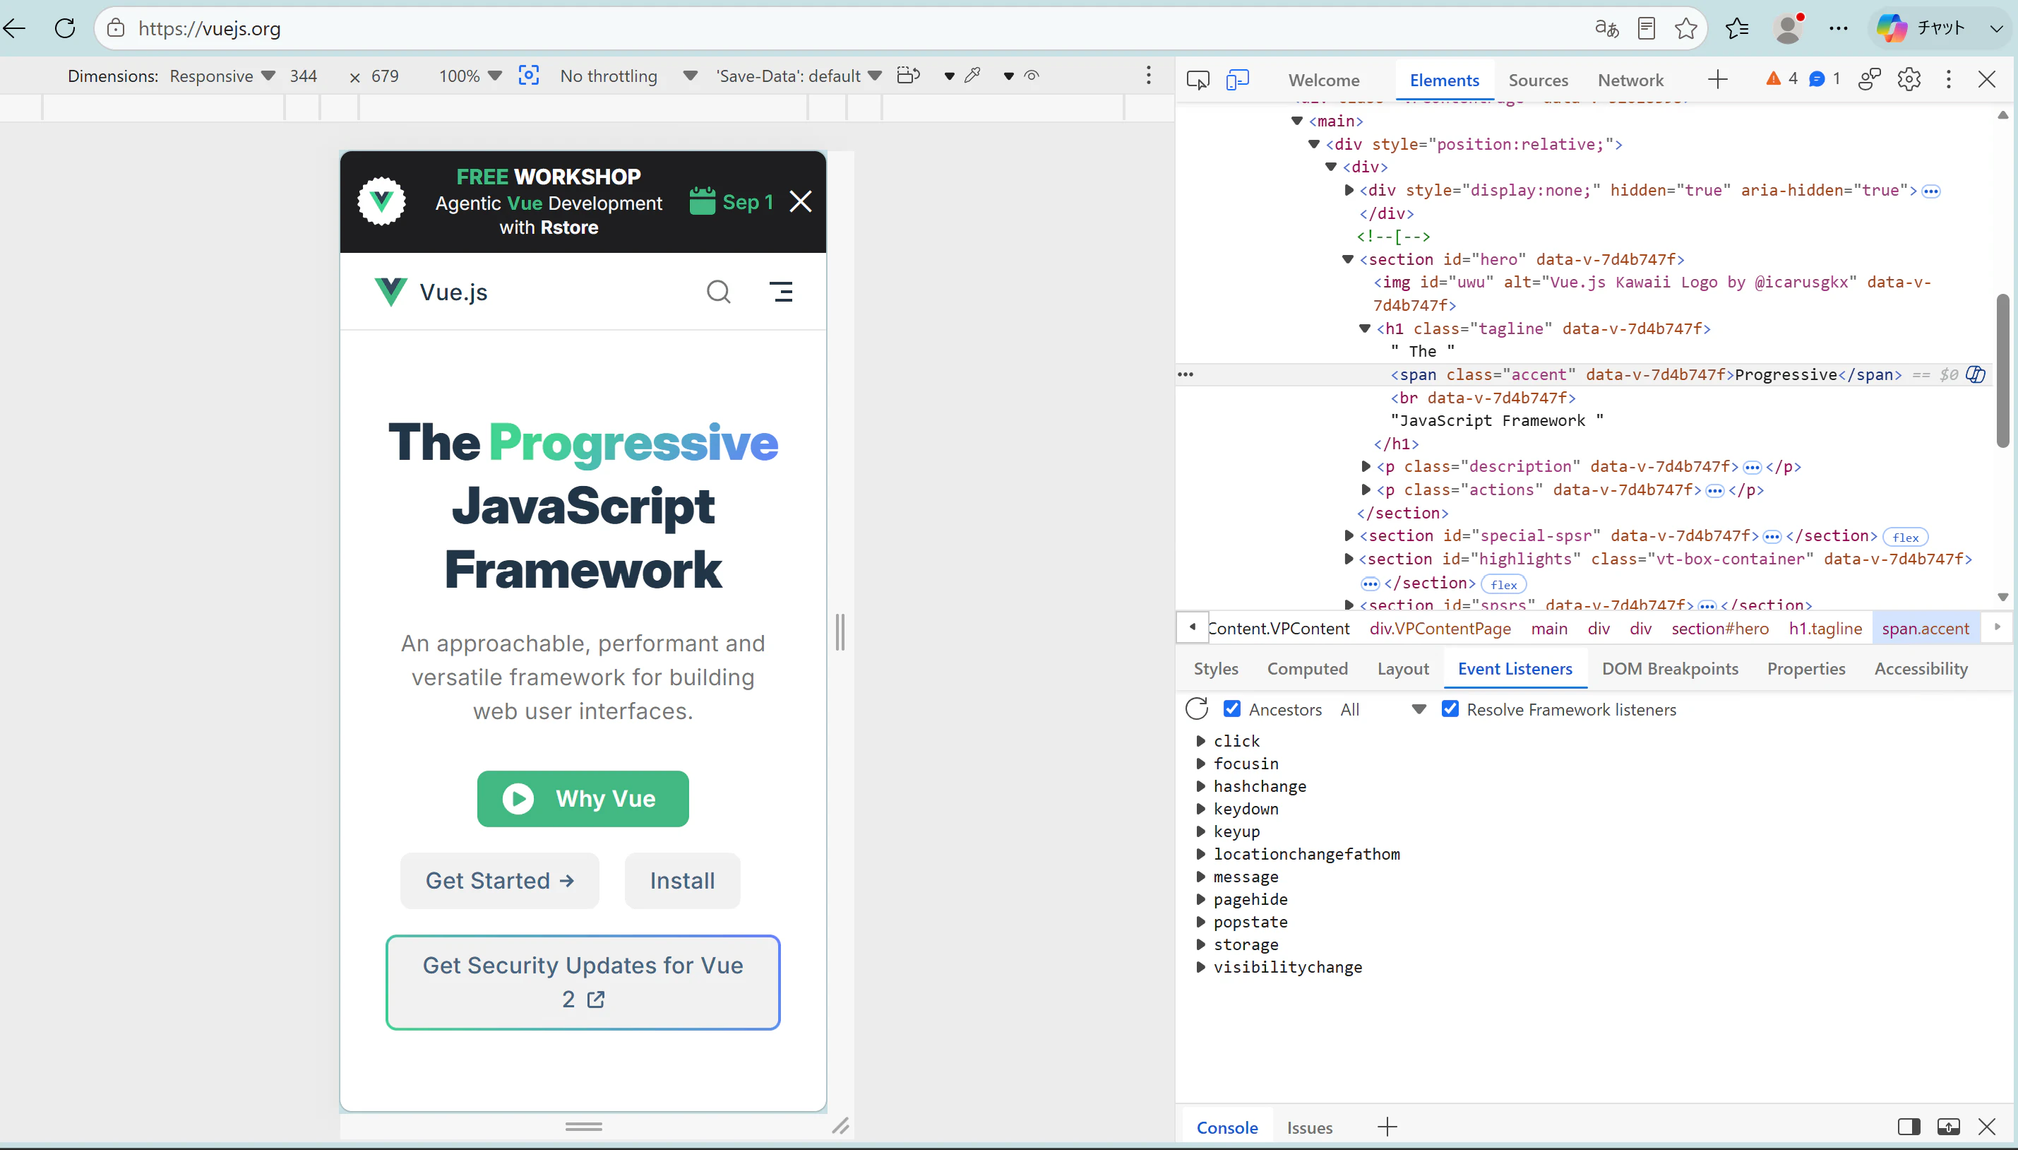Refresh the event listeners list
This screenshot has width=2018, height=1150.
click(1197, 709)
